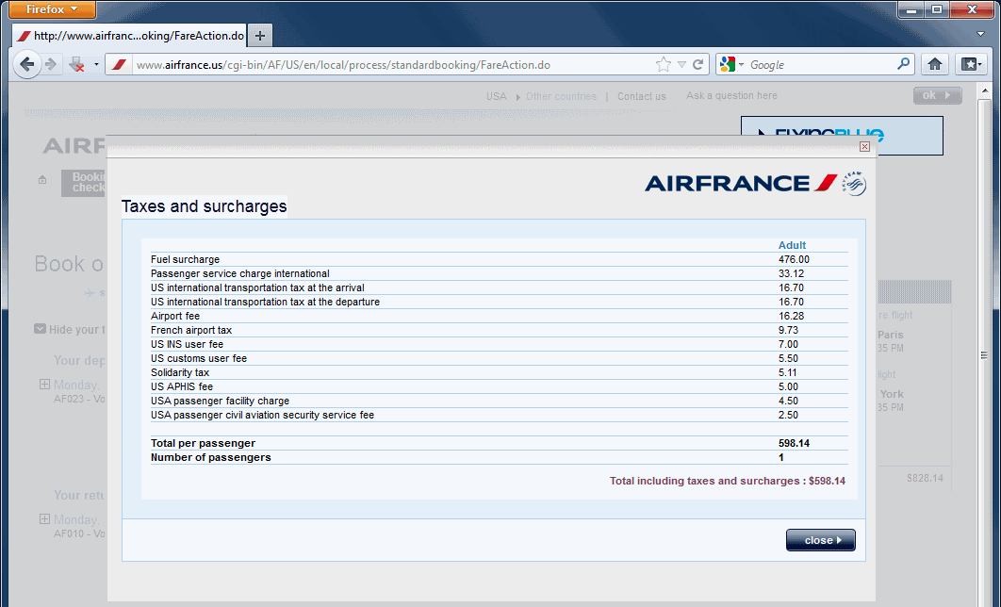Select the US transportation tax at the arrival label
1001x607 pixels.
257,287
